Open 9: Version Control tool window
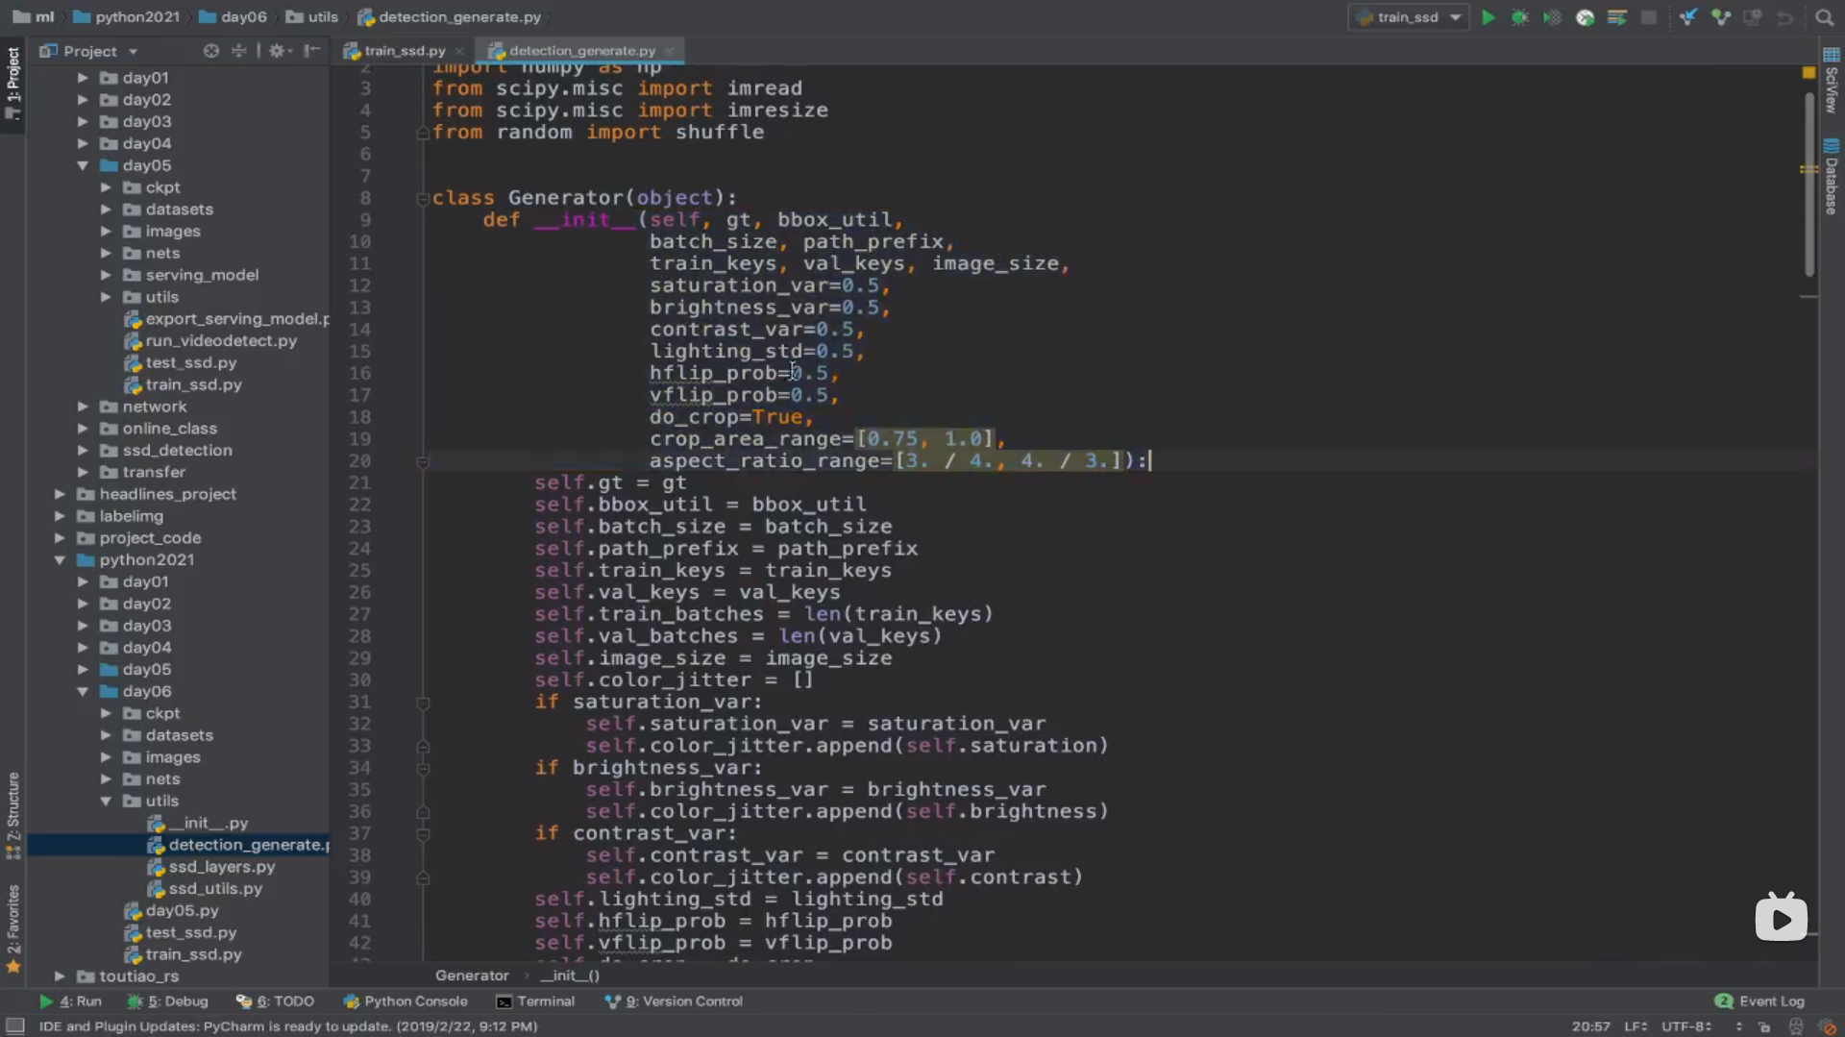Image resolution: width=1845 pixels, height=1037 pixels. (674, 1001)
